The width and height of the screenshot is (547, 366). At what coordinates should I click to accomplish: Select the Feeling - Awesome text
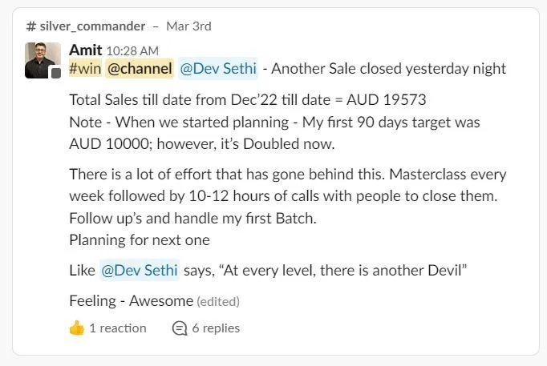click(x=132, y=301)
